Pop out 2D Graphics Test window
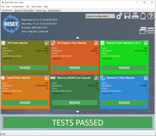This screenshot has height=136, width=156. pos(96,43)
